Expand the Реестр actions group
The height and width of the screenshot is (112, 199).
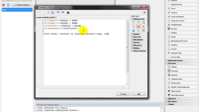pos(132,42)
